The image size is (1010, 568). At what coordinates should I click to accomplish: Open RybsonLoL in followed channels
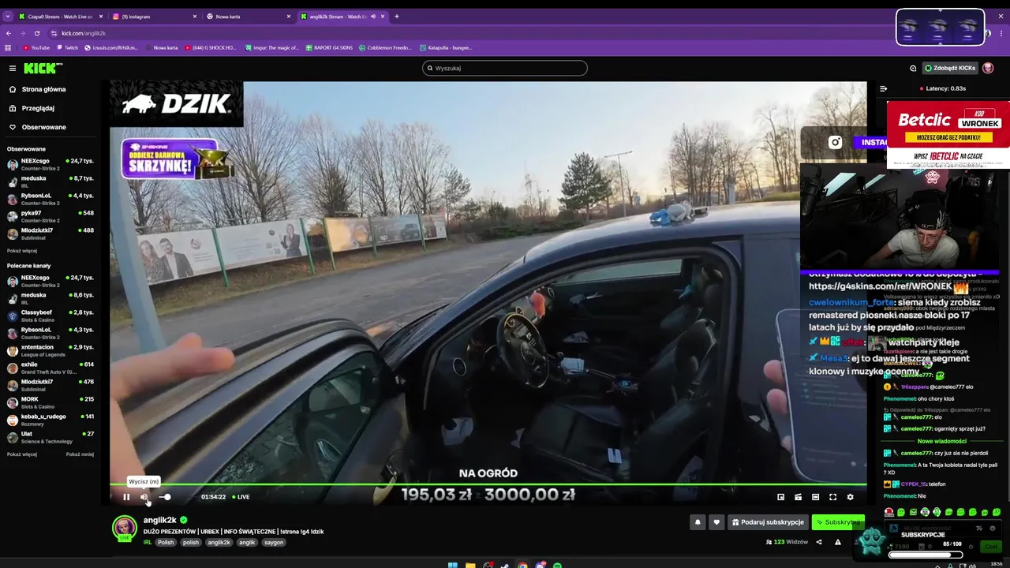[50, 199]
